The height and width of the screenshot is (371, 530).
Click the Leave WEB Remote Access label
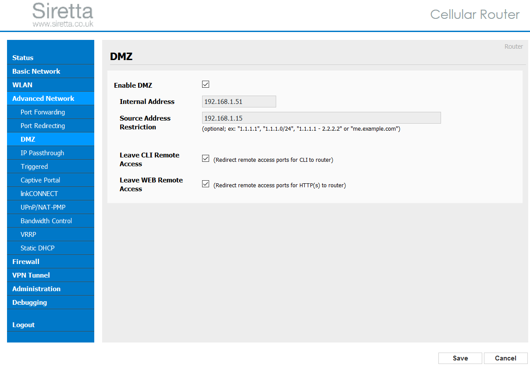click(x=151, y=184)
